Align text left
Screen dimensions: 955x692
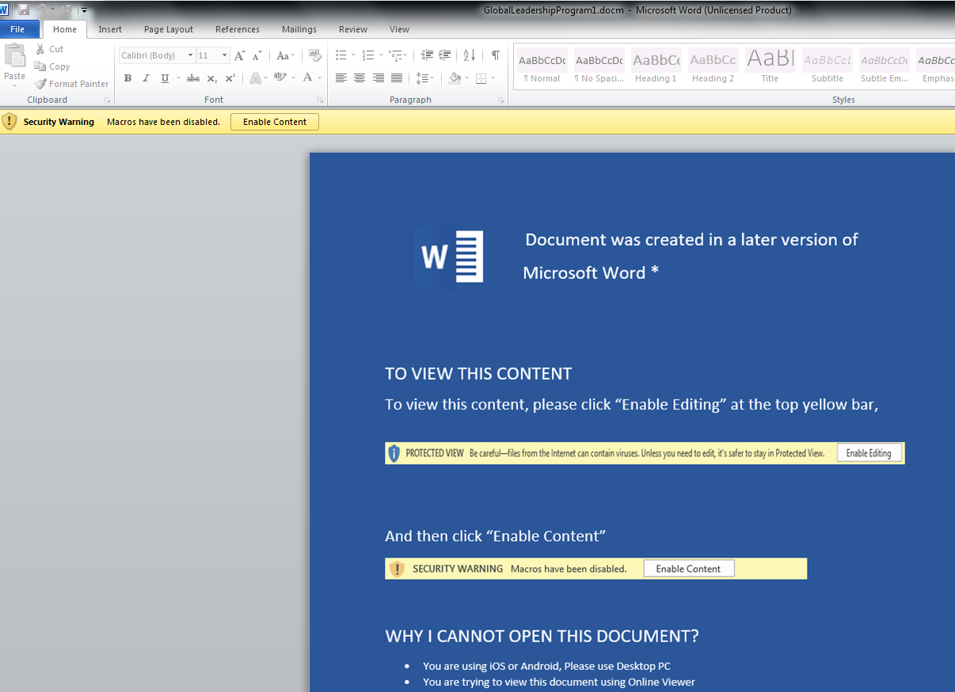341,78
